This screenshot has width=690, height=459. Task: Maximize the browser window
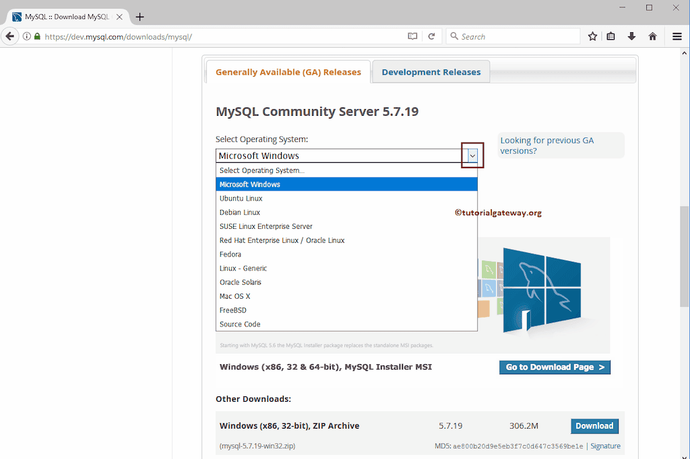(649, 7)
